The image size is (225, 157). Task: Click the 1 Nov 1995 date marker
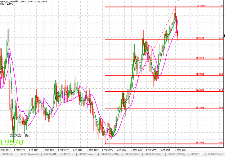[49, 149]
